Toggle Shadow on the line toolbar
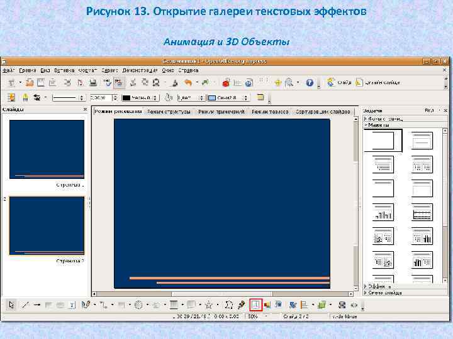This screenshot has width=453, height=339. 260,97
